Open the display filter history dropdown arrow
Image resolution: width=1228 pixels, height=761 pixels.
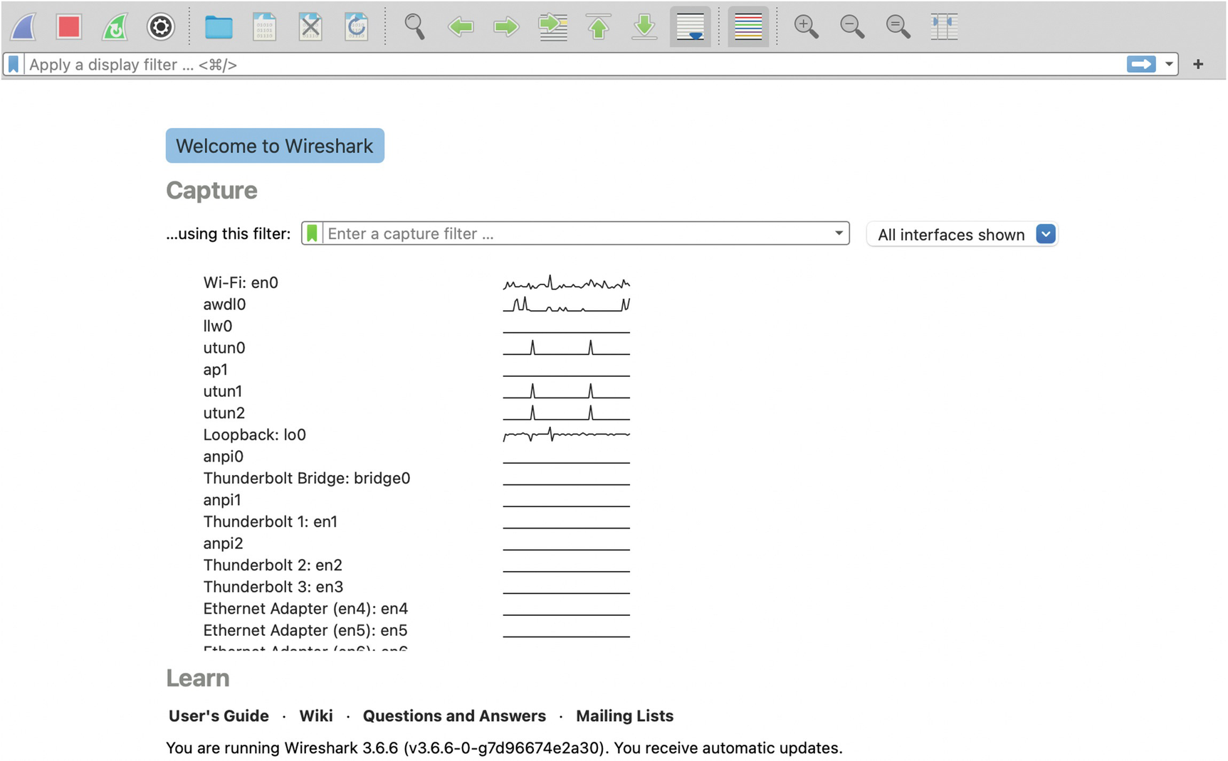(1169, 65)
